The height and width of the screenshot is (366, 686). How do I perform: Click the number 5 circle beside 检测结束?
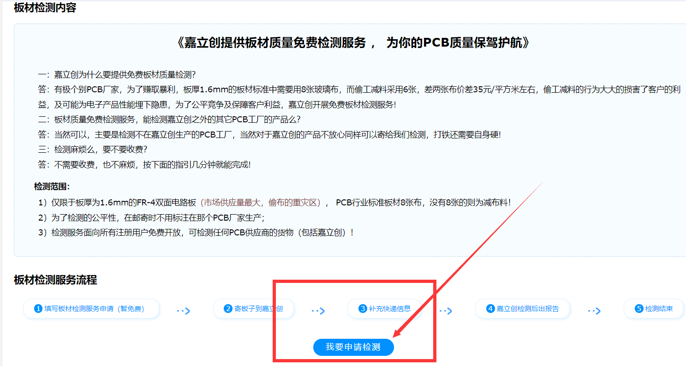[639, 309]
